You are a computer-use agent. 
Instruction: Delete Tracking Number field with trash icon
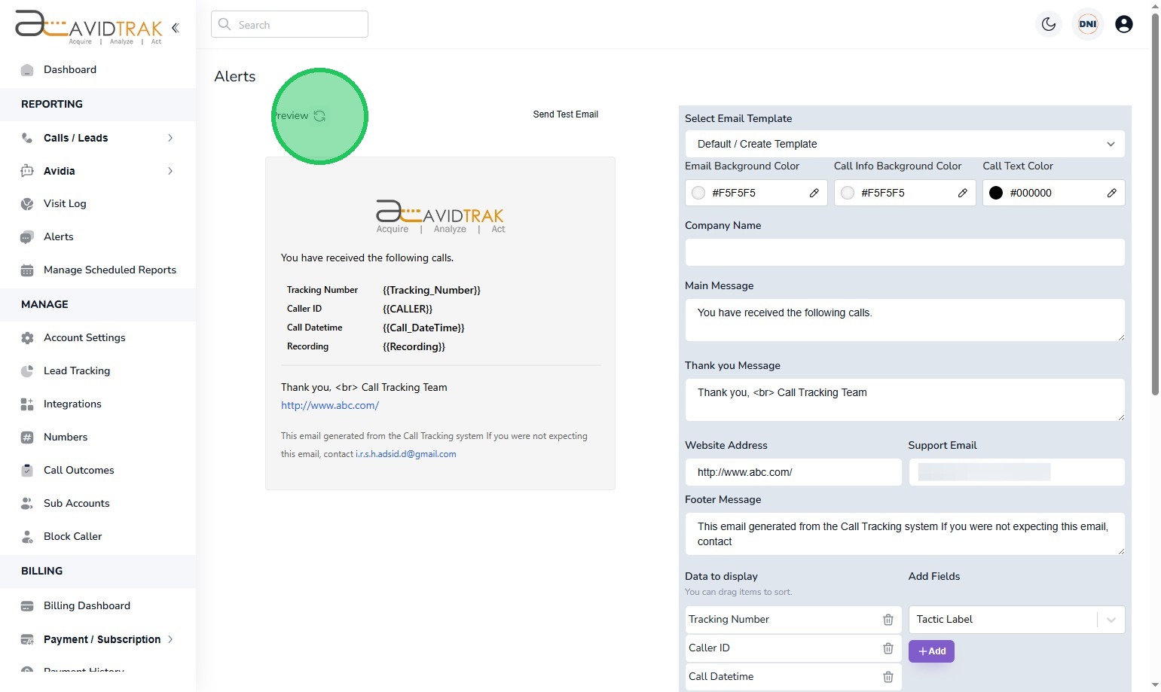(888, 620)
